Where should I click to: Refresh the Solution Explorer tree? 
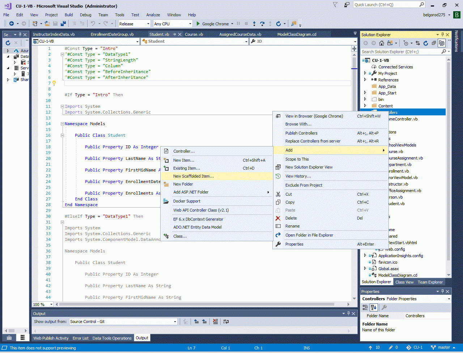[x=426, y=43]
